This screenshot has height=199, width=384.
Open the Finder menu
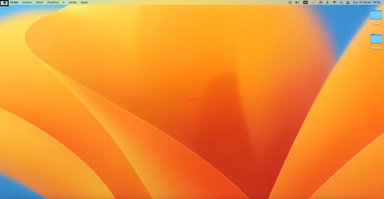point(14,3)
